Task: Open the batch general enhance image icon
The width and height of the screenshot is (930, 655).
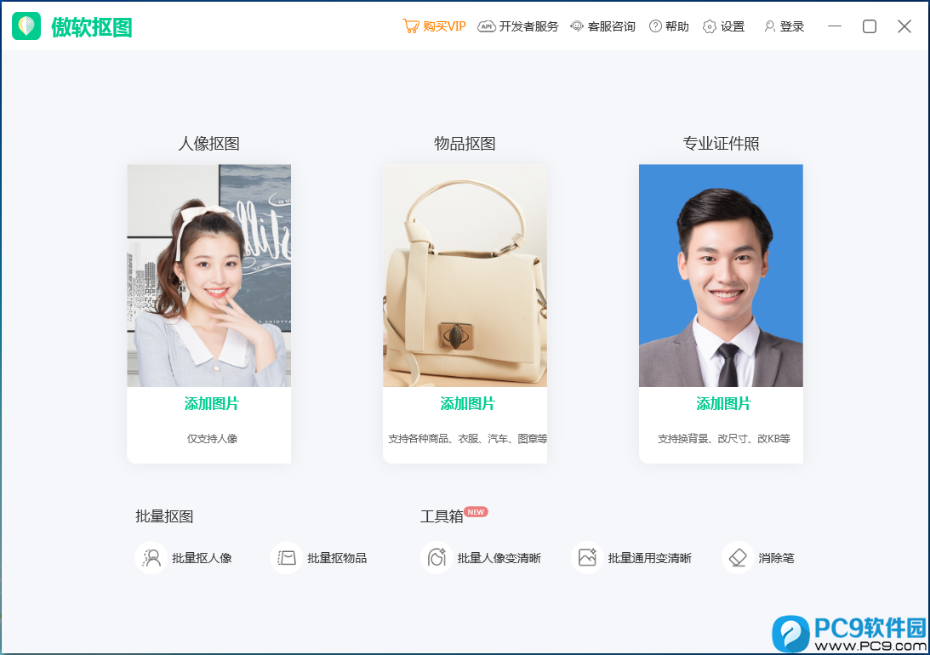Action: pyautogui.click(x=587, y=558)
